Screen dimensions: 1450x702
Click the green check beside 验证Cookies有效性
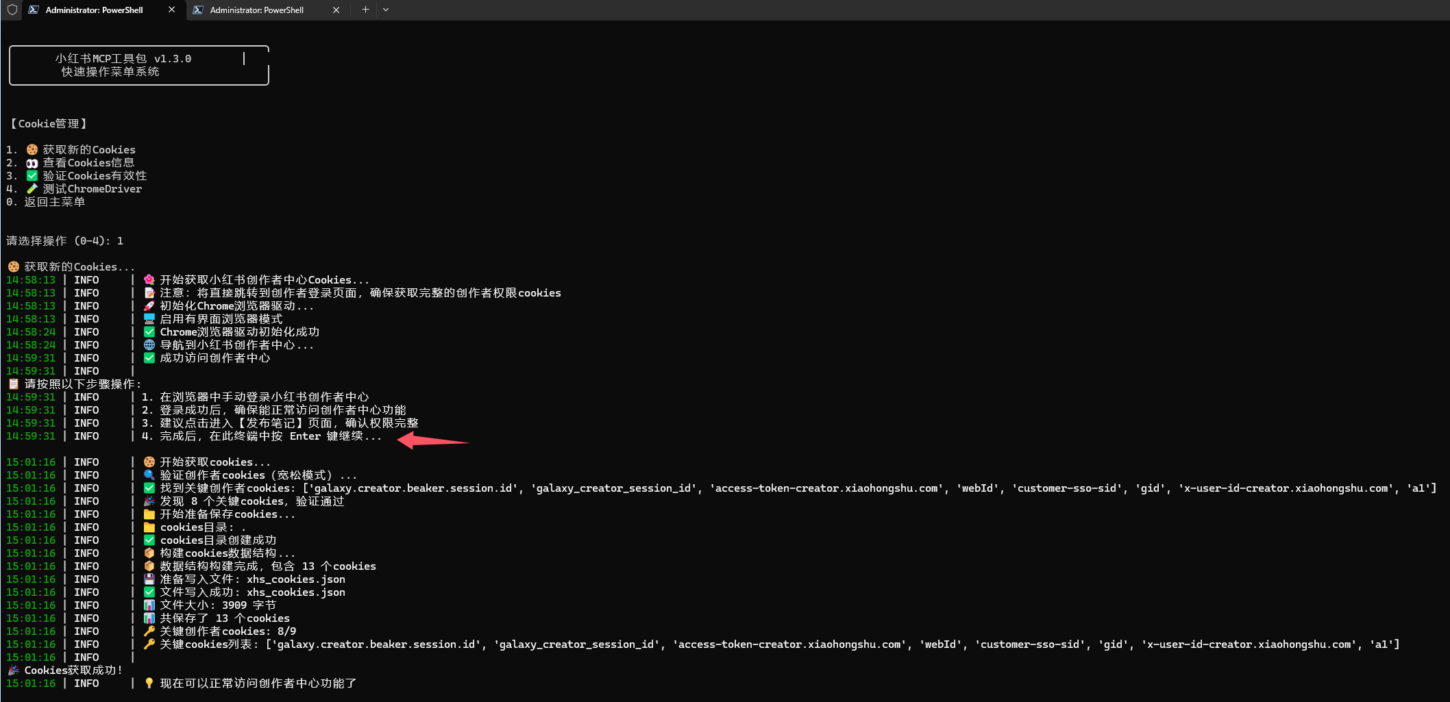32,176
